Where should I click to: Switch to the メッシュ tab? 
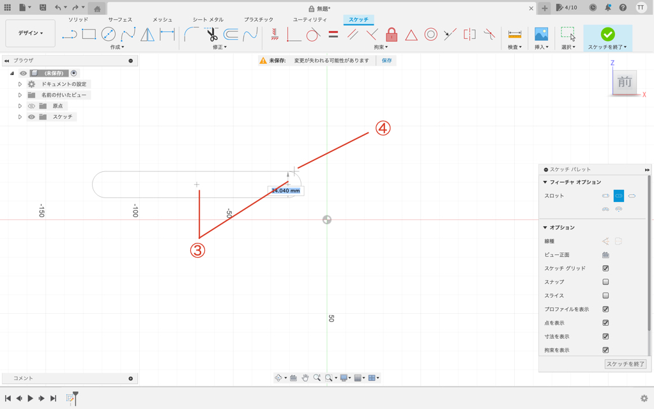pyautogui.click(x=162, y=20)
